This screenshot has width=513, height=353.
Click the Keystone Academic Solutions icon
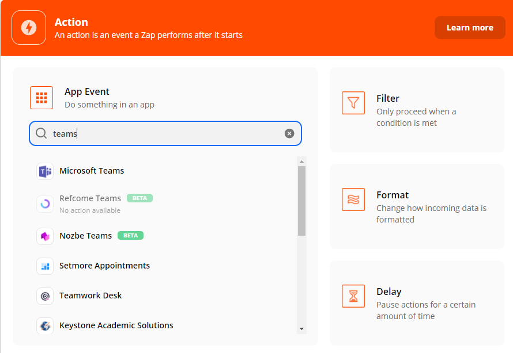pyautogui.click(x=45, y=325)
